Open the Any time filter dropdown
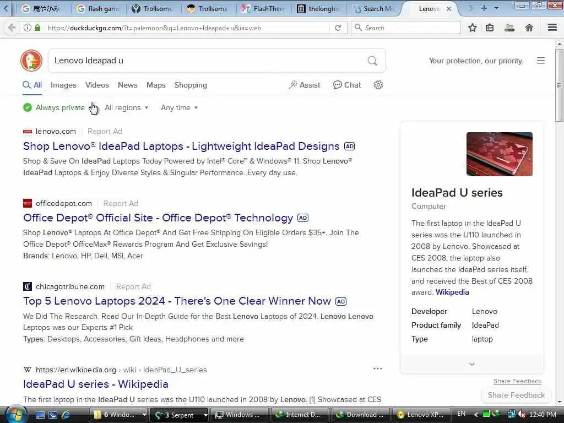 (179, 107)
